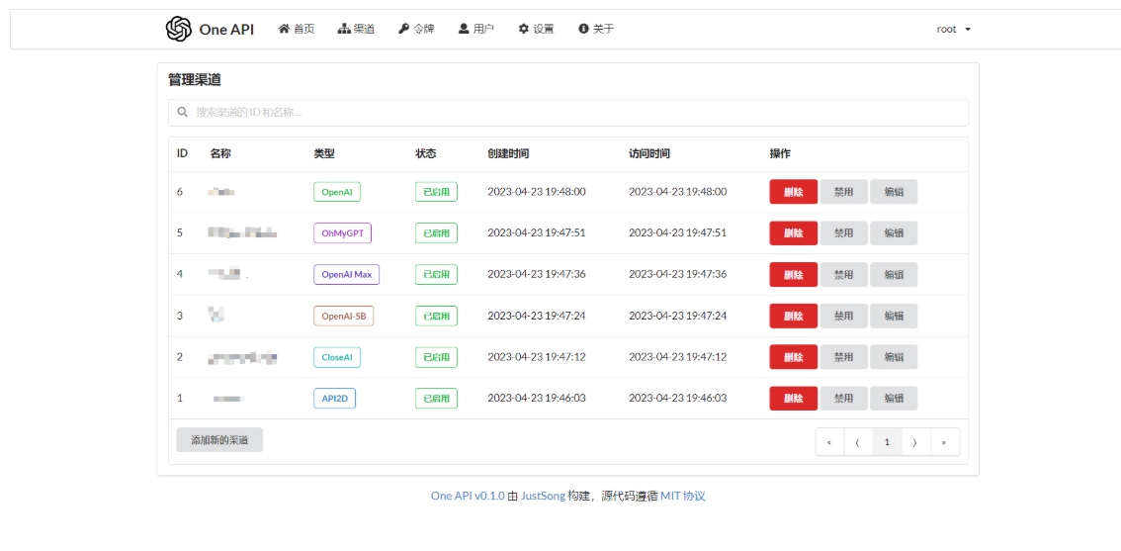Image resolution: width=1121 pixels, height=551 pixels.
Task: Go to the 渠道 channels menu
Action: click(x=356, y=30)
